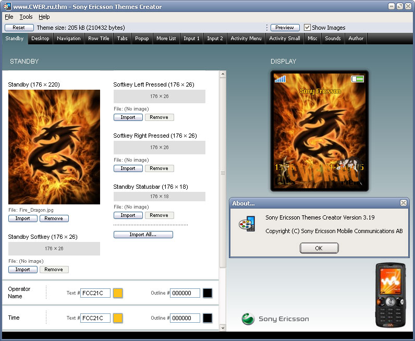Click Time text color swatch
Viewport: 415px width, 341px height.
[118, 318]
